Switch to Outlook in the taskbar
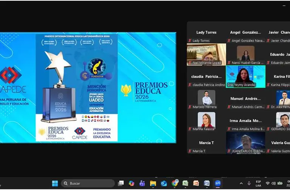The width and height of the screenshot is (290, 190). (x=164, y=184)
